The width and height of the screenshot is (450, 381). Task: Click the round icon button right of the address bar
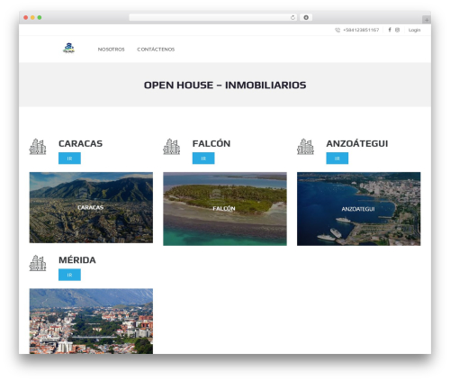click(306, 17)
